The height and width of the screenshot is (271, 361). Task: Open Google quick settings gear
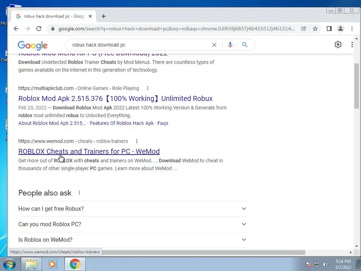[338, 44]
